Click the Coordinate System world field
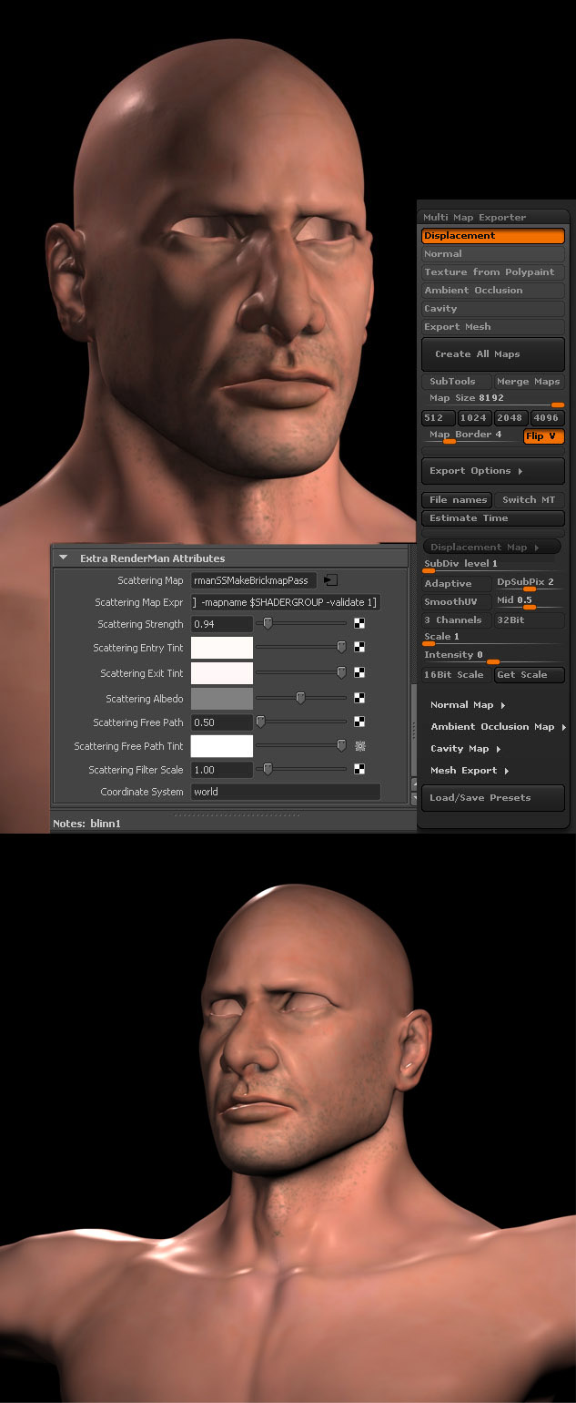This screenshot has width=576, height=1403. [286, 792]
